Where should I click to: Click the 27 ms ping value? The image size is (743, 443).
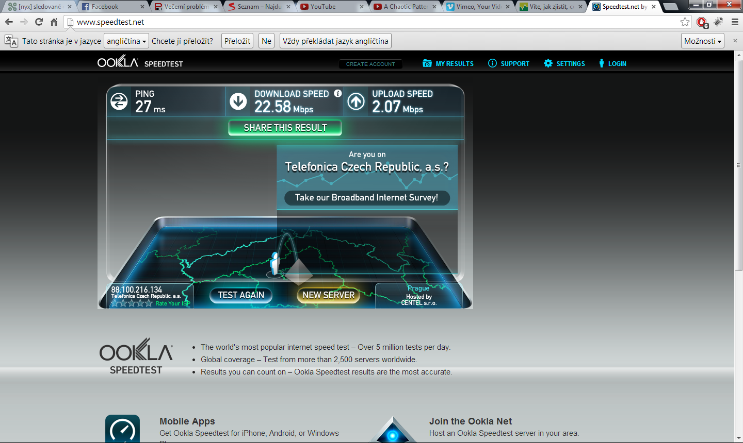[150, 107]
